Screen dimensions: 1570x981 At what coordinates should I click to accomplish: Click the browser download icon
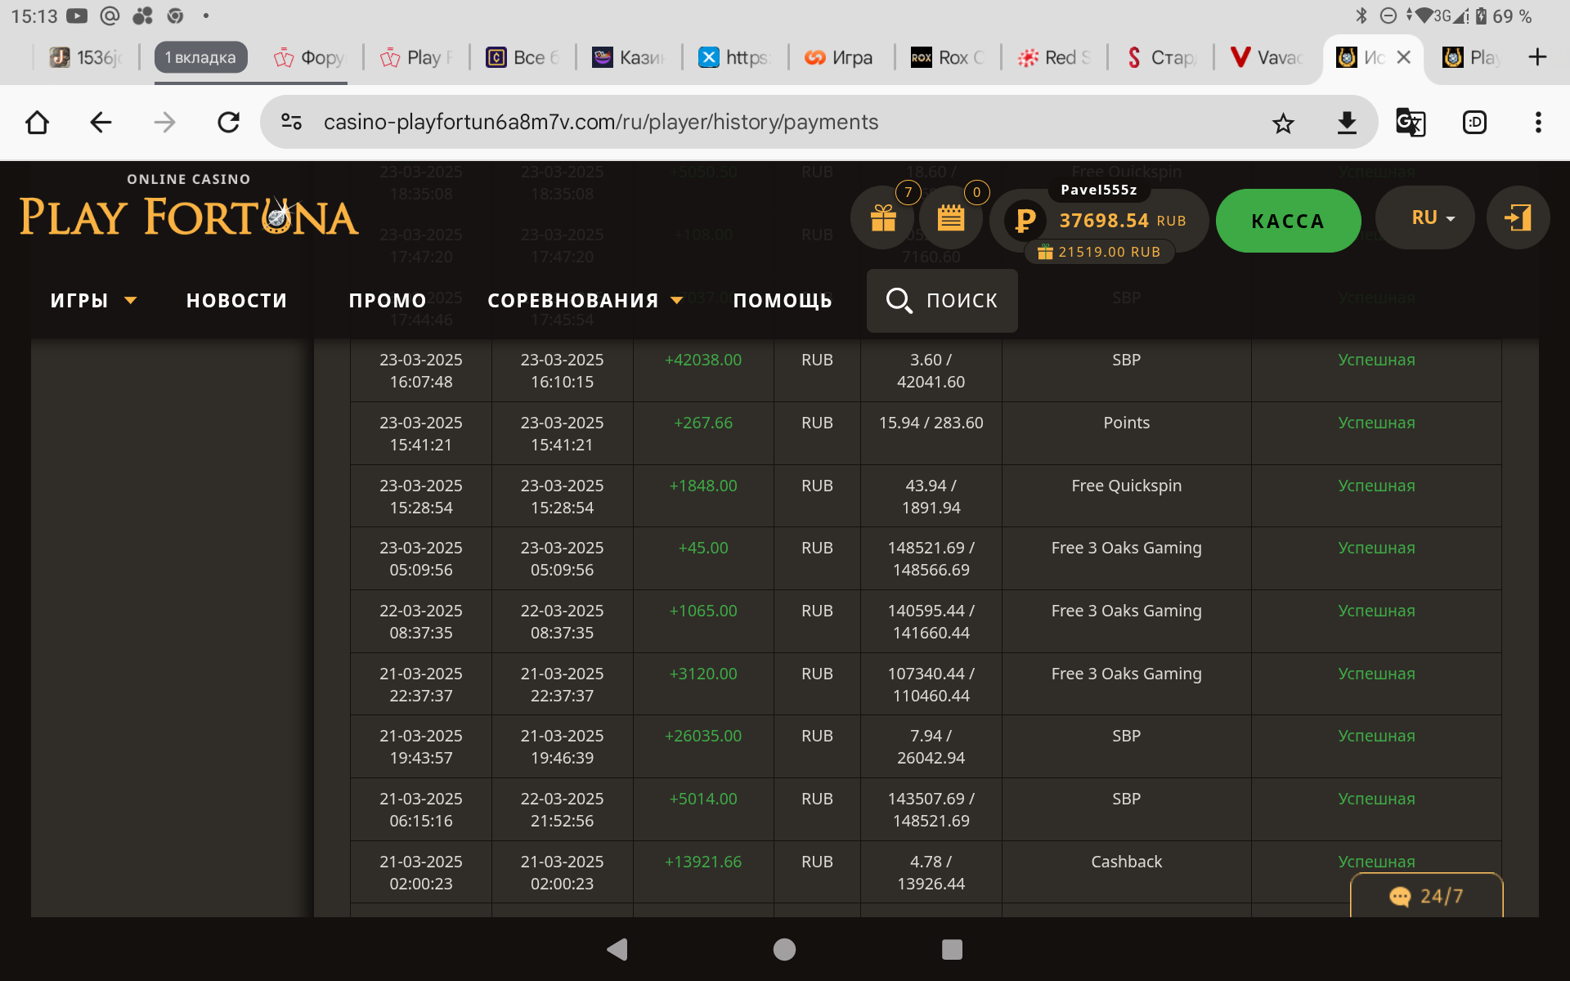pos(1347,123)
